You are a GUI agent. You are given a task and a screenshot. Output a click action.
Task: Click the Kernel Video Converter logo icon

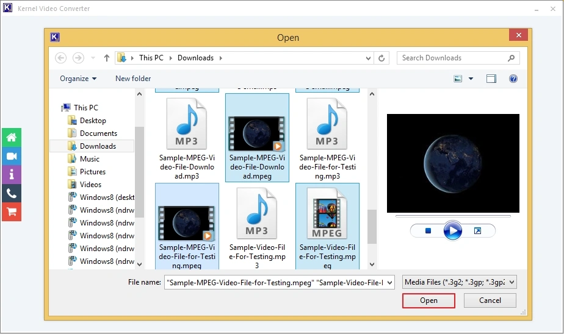pos(7,8)
